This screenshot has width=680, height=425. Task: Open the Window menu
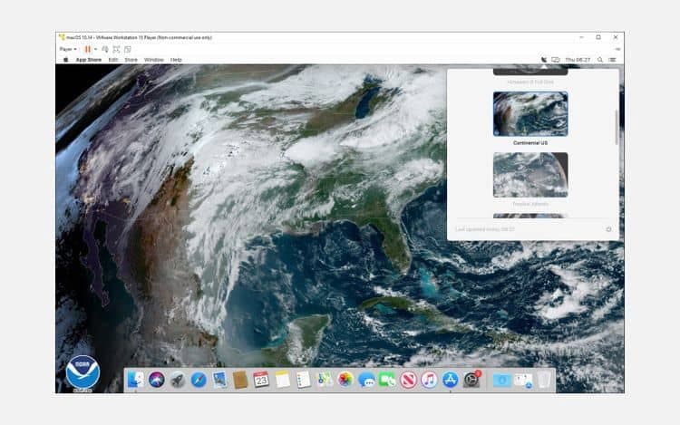[x=154, y=60]
